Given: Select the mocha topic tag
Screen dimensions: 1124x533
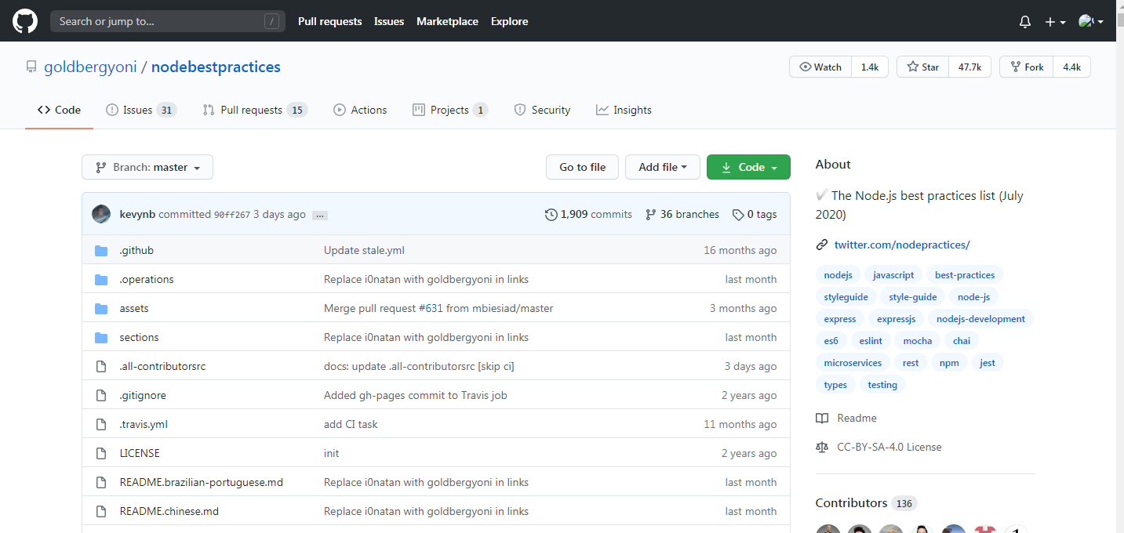Looking at the screenshot, I should pos(918,341).
